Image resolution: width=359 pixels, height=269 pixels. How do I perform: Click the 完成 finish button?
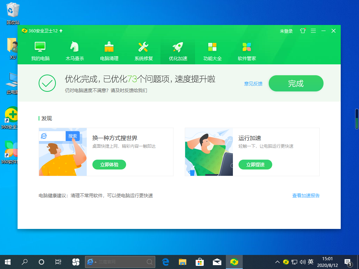click(296, 83)
